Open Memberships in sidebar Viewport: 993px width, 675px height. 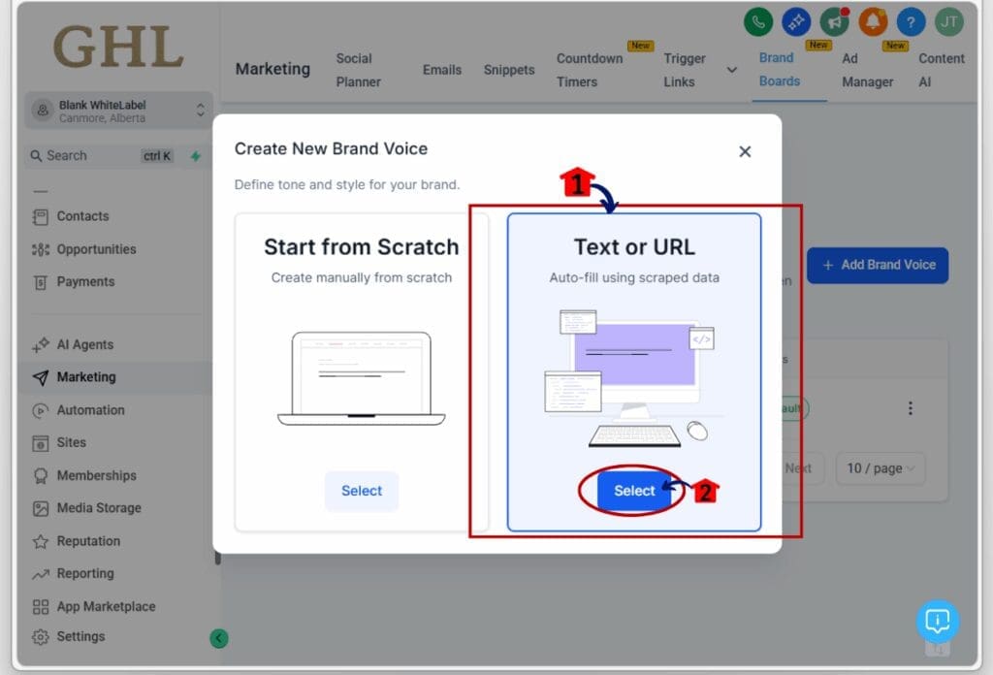click(96, 475)
